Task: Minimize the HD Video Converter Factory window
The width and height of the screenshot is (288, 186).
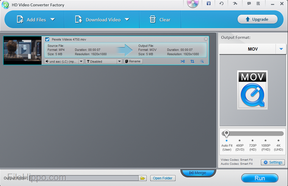Action: (273, 4)
